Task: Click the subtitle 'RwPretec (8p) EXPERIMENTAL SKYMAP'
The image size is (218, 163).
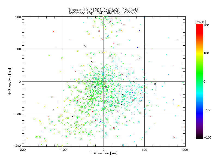Action: (103, 13)
